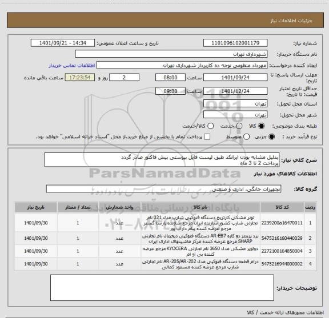Select the کالا/خدمت radio button

(210, 126)
